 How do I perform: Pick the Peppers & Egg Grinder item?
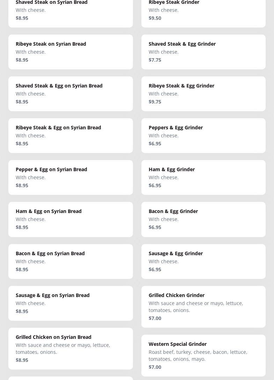click(203, 135)
